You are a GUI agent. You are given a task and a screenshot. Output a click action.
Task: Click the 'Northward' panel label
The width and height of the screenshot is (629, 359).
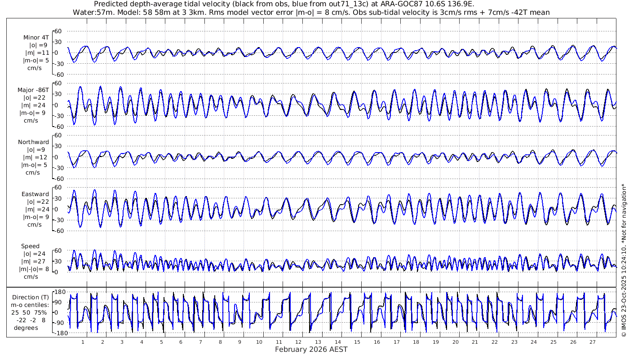[34, 142]
